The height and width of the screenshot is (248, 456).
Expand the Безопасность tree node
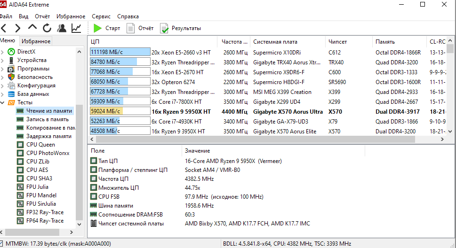tap(2, 77)
